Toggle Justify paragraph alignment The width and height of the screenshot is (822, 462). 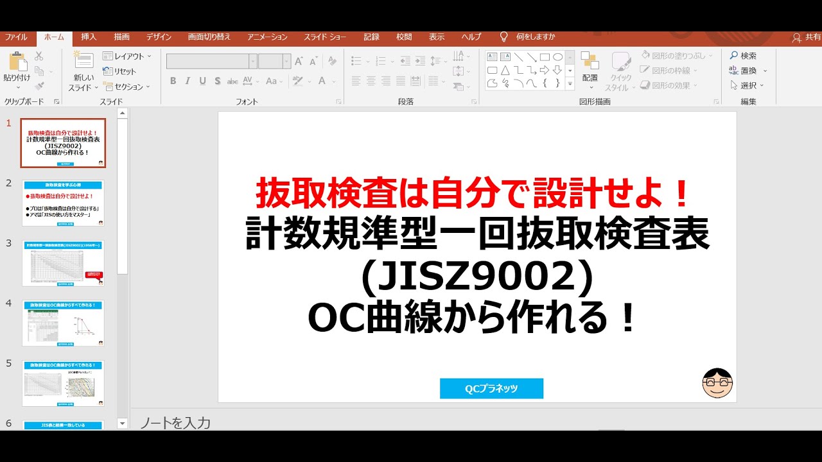pyautogui.click(x=401, y=81)
